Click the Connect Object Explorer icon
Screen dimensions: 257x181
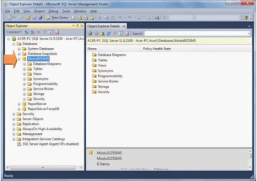coord(26,32)
